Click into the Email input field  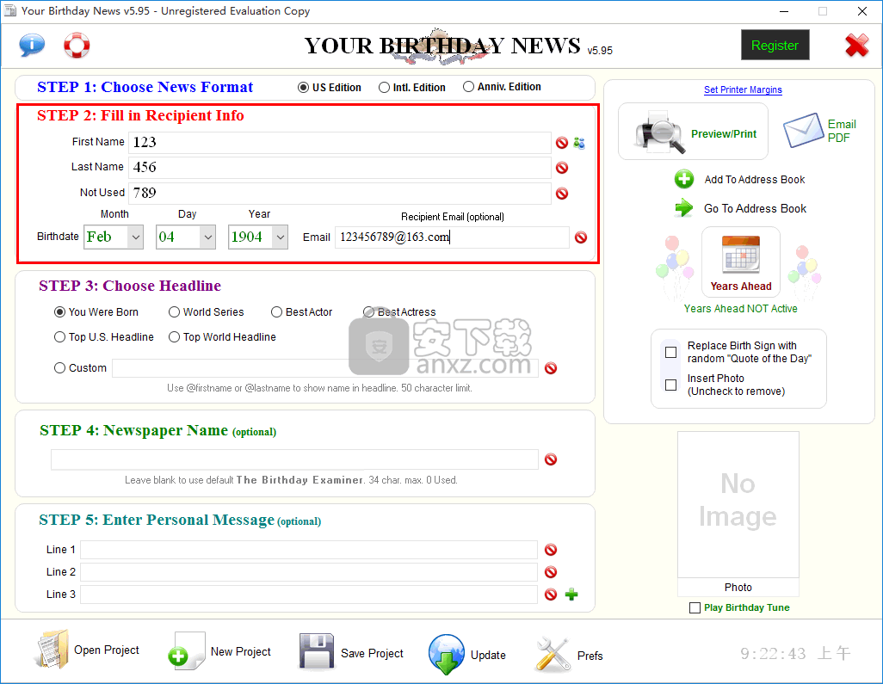tap(452, 237)
